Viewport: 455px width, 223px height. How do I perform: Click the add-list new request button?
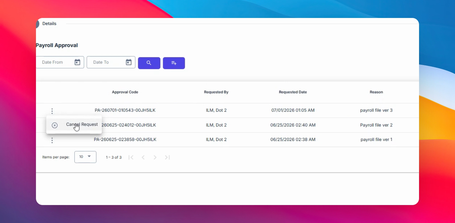coord(174,63)
